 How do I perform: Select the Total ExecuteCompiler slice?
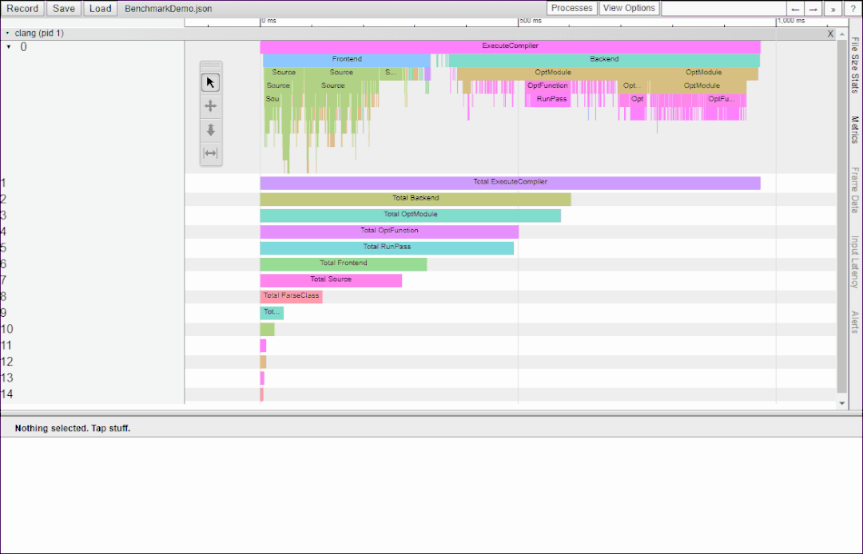pos(510,183)
